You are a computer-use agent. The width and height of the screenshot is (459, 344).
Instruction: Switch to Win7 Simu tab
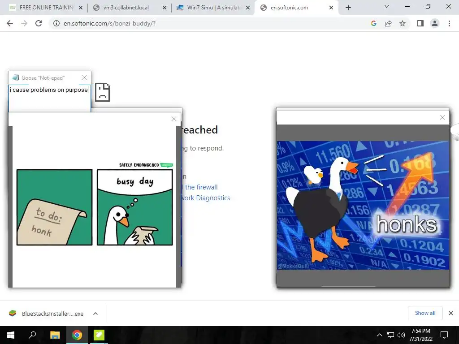(x=214, y=8)
